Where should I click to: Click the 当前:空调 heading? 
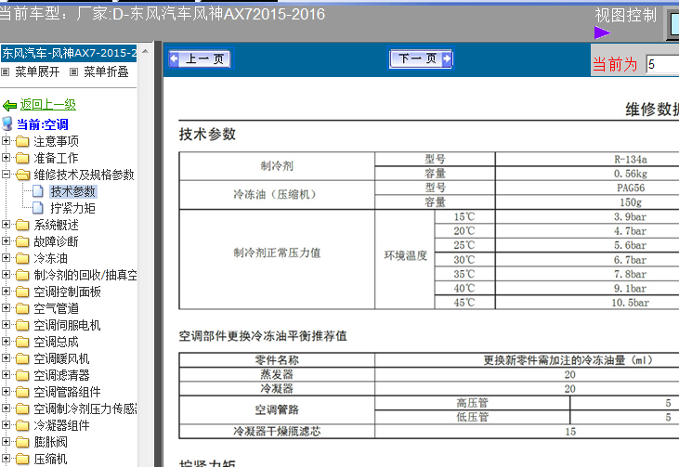(x=43, y=124)
